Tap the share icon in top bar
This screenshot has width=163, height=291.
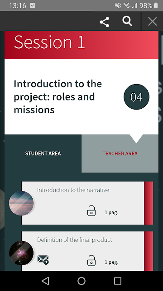tap(105, 22)
